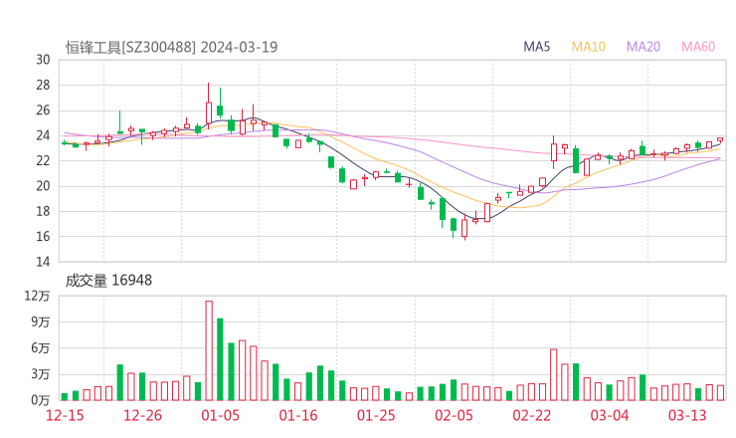Click the price axis value 24
The width and height of the screenshot is (736, 438).
(x=43, y=135)
